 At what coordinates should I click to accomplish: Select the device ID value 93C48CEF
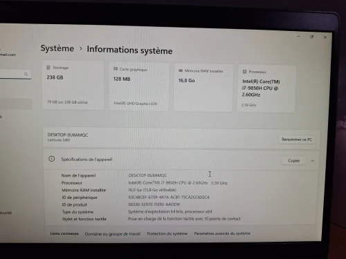coord(169,197)
